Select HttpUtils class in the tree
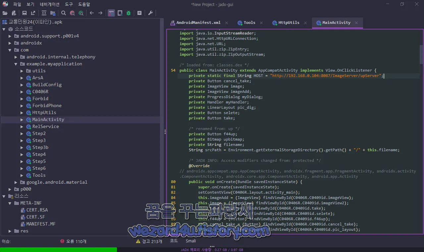 point(44,112)
